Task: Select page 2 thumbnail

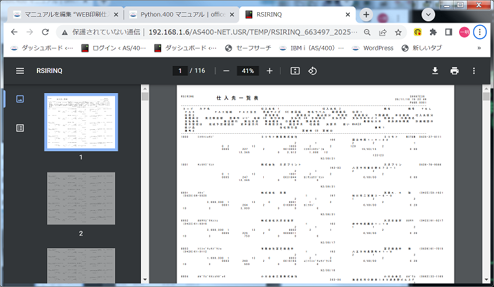Action: pos(81,198)
